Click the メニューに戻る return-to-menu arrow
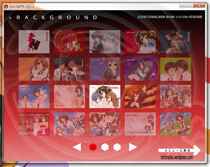This screenshot has width=210, height=167. click(x=179, y=150)
